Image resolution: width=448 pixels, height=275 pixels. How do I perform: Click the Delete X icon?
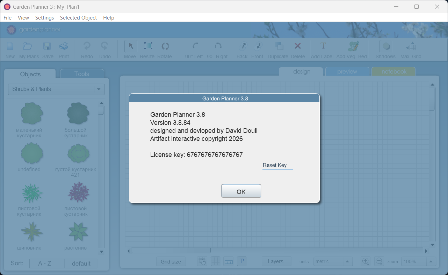(298, 46)
